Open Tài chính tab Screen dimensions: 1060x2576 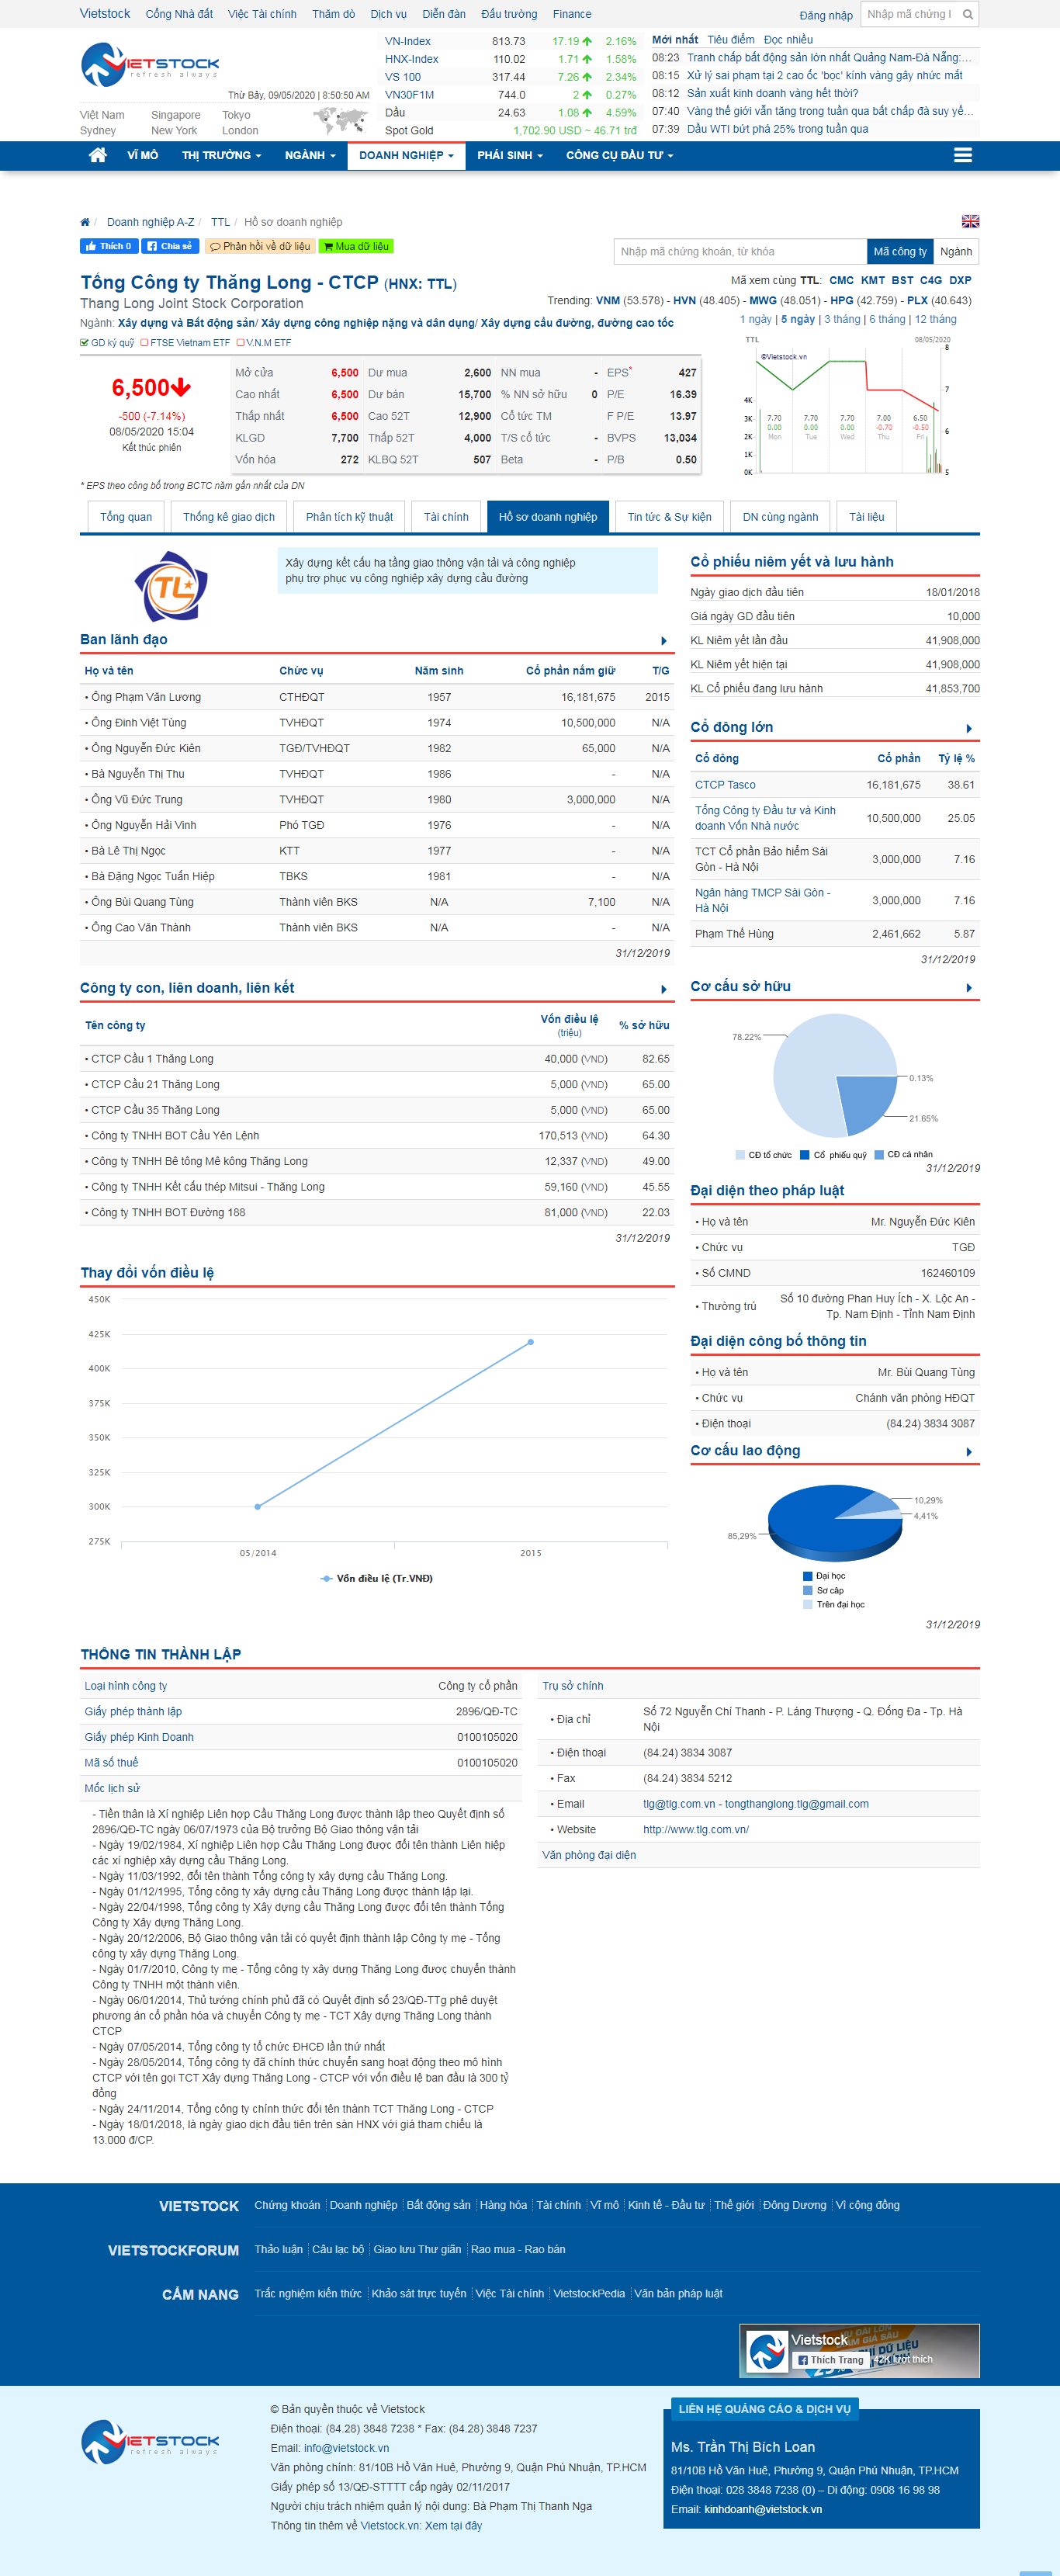[446, 517]
